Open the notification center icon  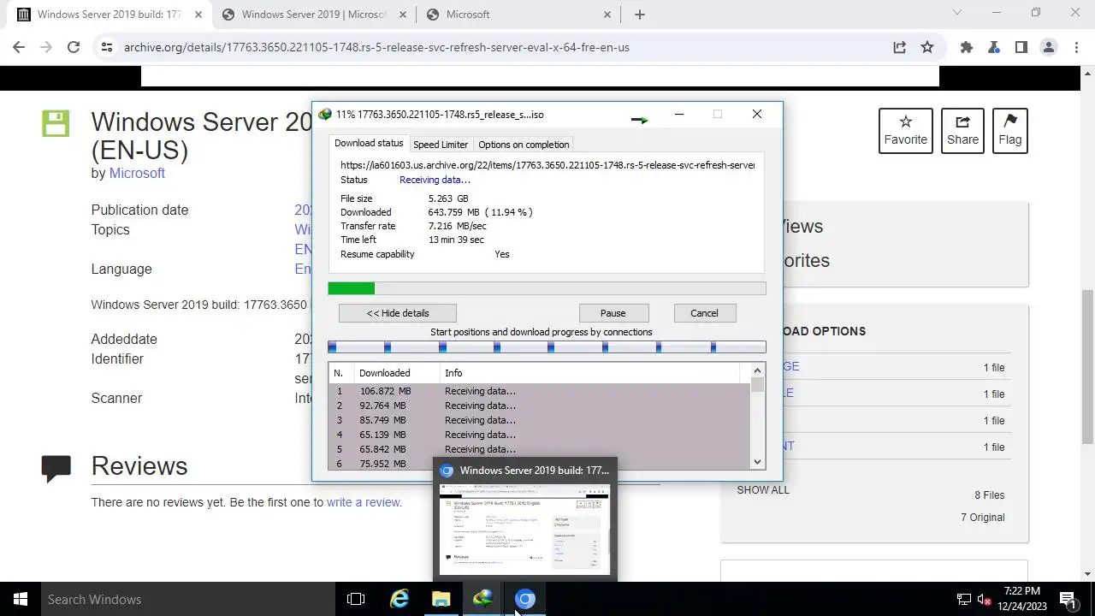pyautogui.click(x=1068, y=599)
